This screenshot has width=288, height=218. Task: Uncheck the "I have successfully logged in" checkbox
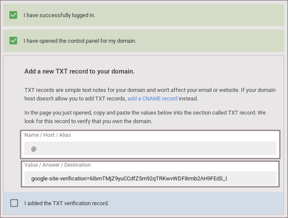[x=13, y=15]
